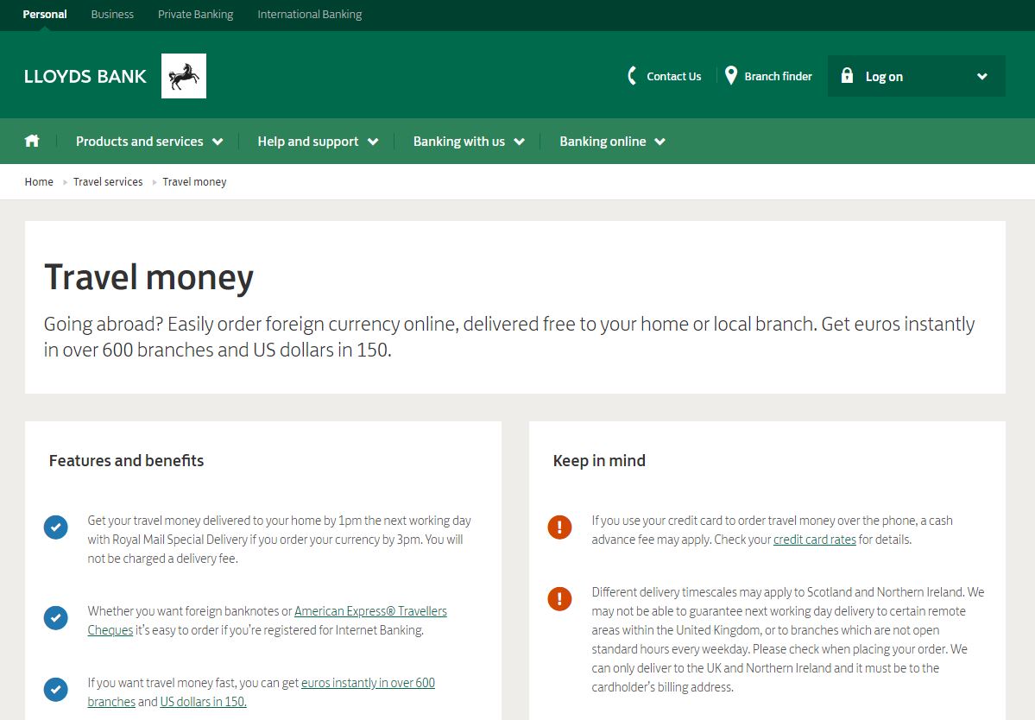Image resolution: width=1035 pixels, height=720 pixels.
Task: Click the home icon in the navigation bar
Action: coord(31,141)
